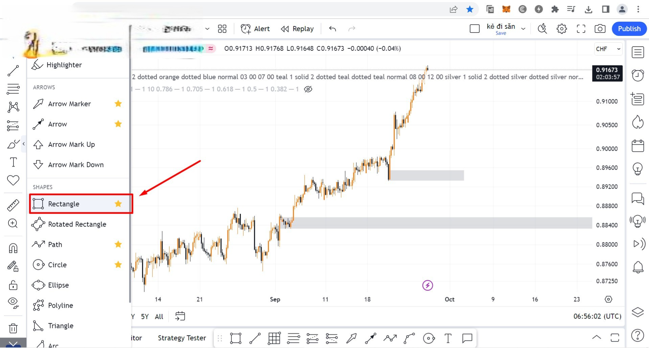
Task: Start Bar Replay mode
Action: (297, 29)
